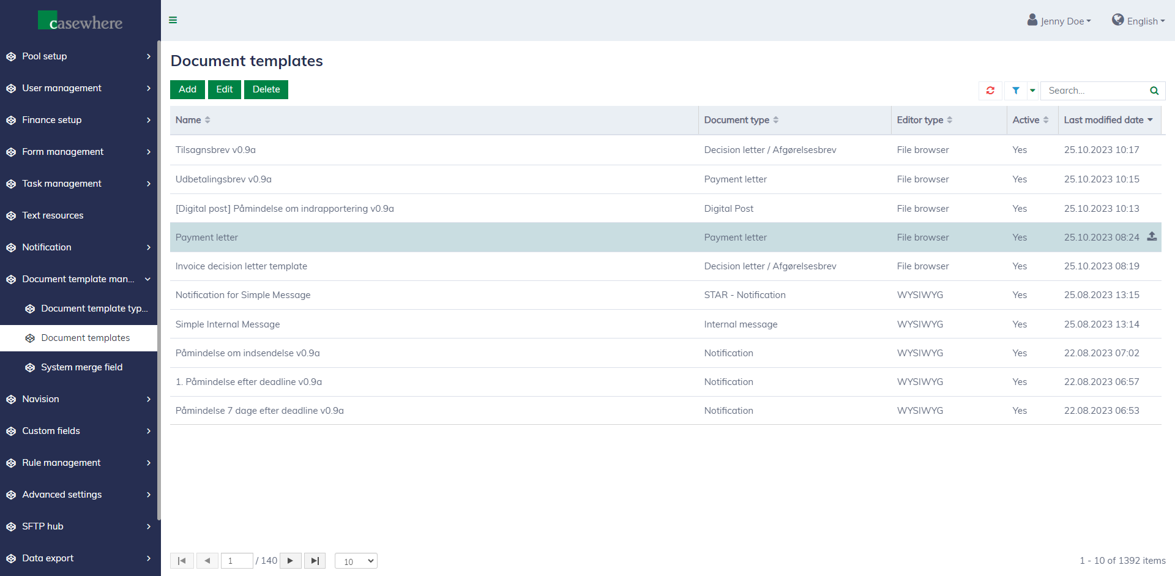The height and width of the screenshot is (576, 1175).
Task: Open the page size dropdown
Action: 356,561
